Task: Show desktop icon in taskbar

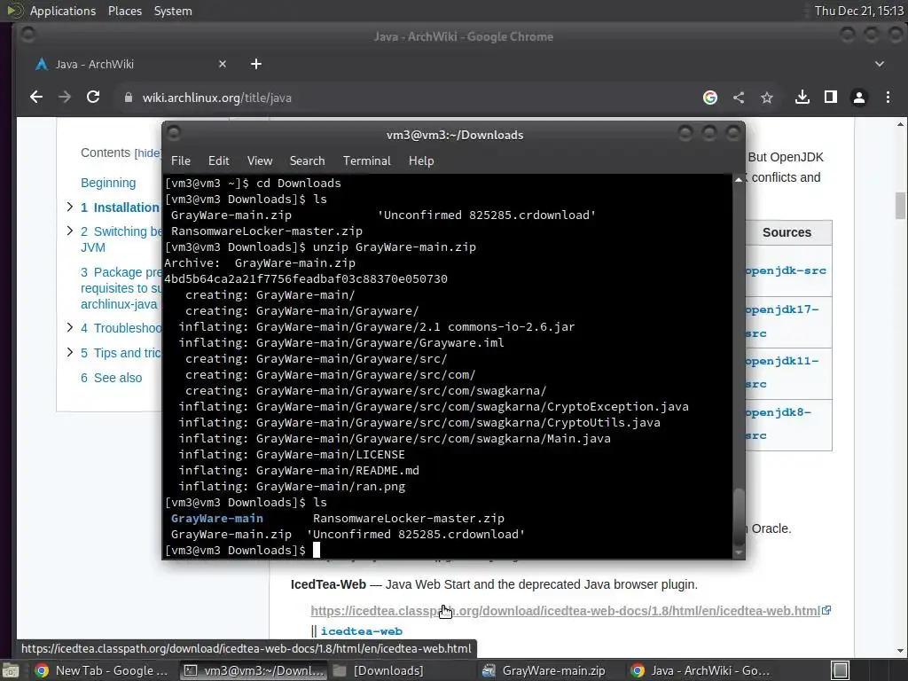Action: click(10, 670)
